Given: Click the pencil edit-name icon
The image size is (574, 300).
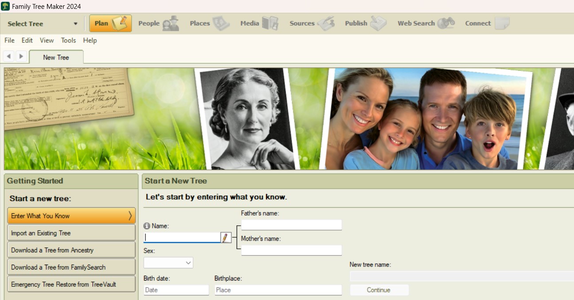Looking at the screenshot, I should coord(226,238).
